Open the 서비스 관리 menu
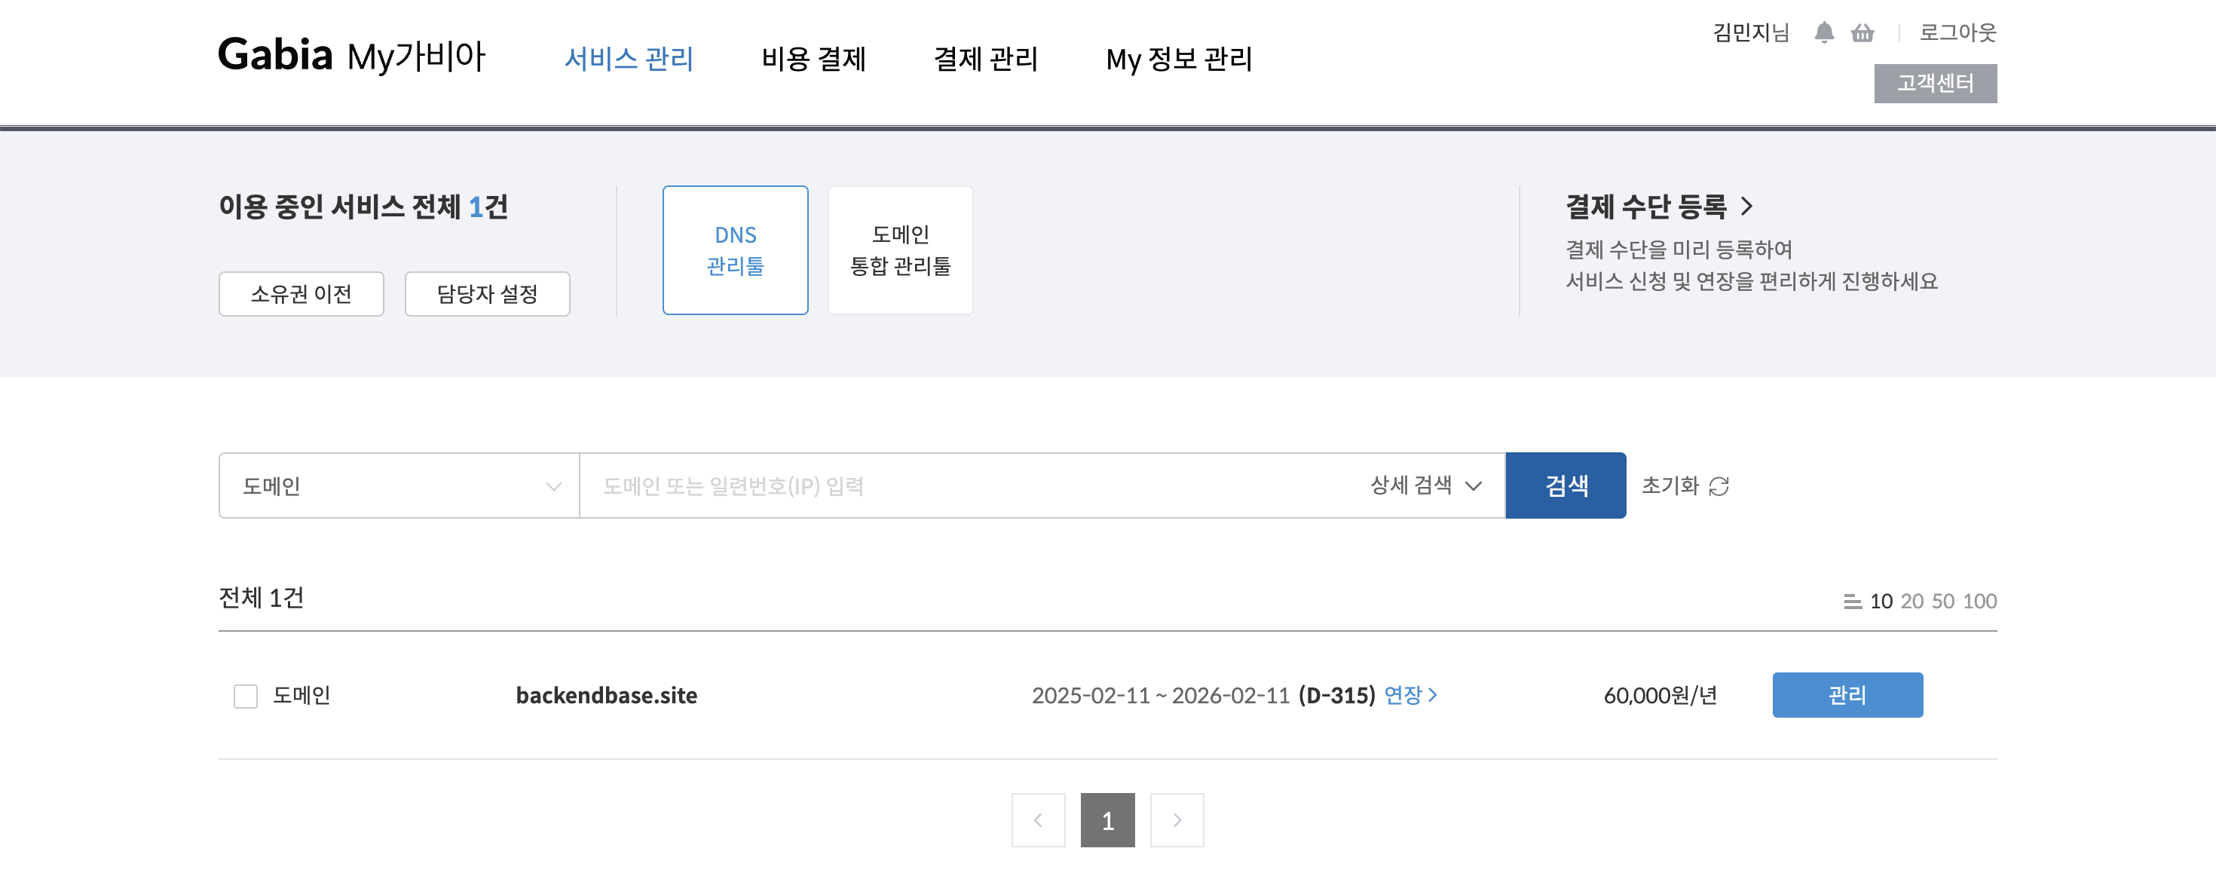The width and height of the screenshot is (2216, 885). 629,60
